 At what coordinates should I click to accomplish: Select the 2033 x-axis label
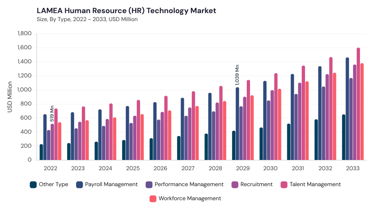click(x=353, y=168)
